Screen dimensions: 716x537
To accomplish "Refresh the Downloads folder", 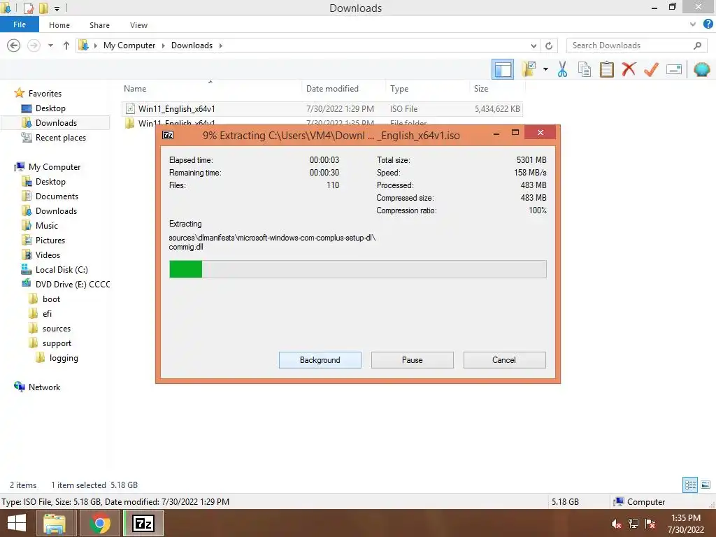I will tap(549, 45).
